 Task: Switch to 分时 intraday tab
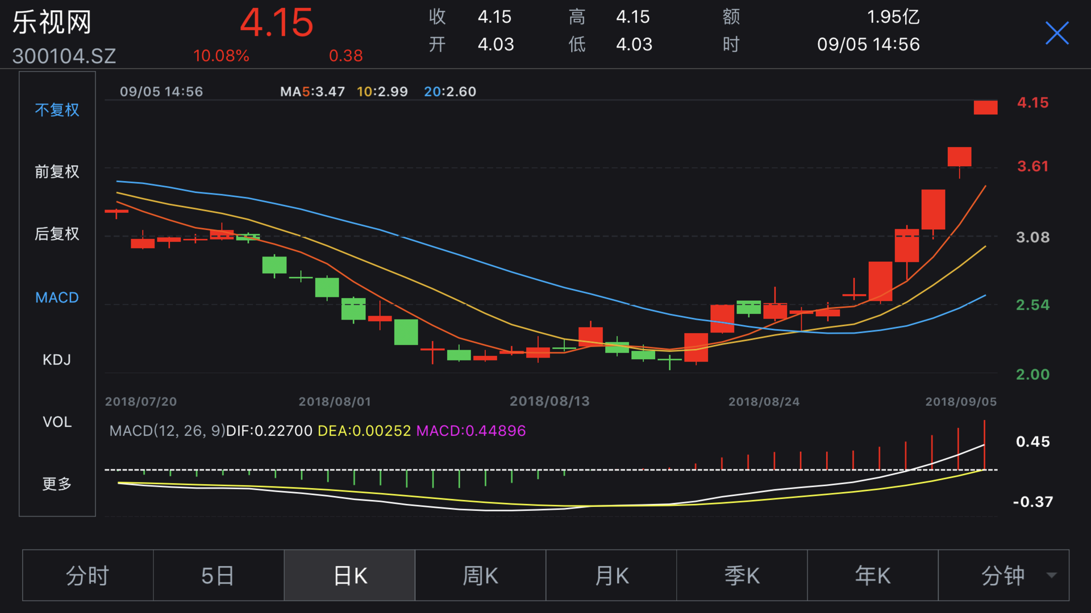[x=88, y=576]
